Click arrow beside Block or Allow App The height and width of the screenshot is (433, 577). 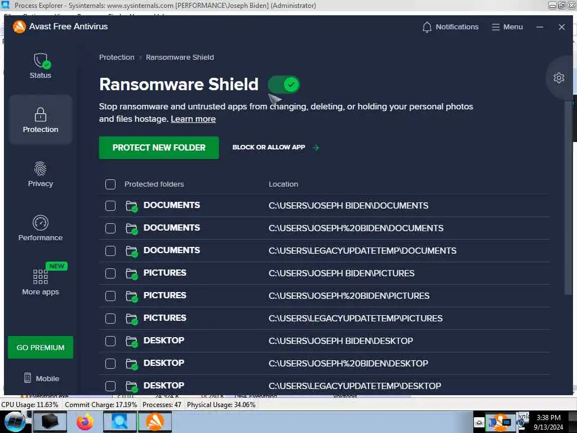click(316, 148)
